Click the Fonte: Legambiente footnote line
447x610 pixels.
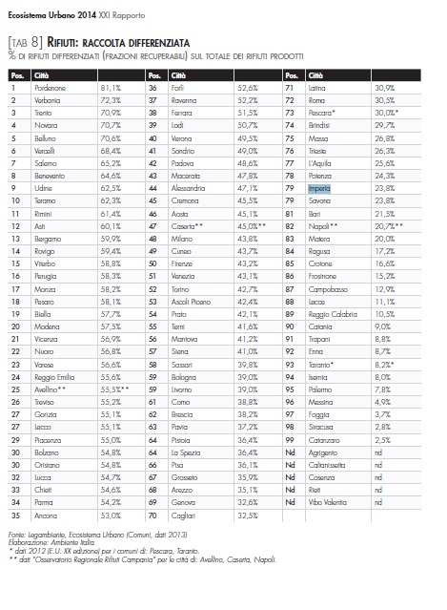[97, 535]
